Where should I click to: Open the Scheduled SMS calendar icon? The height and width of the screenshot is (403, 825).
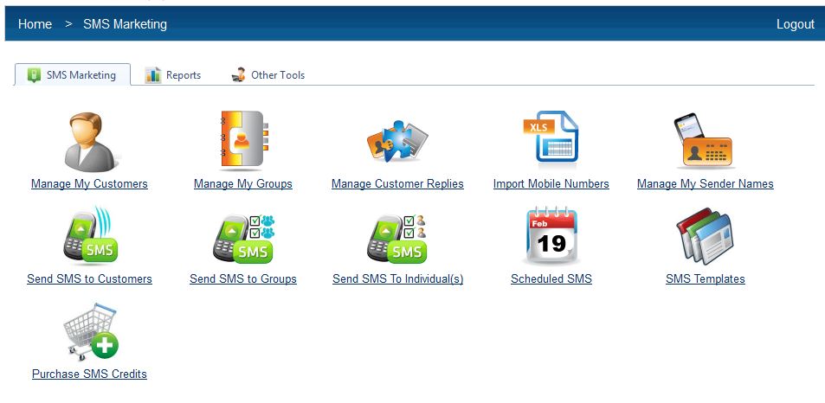pyautogui.click(x=551, y=236)
